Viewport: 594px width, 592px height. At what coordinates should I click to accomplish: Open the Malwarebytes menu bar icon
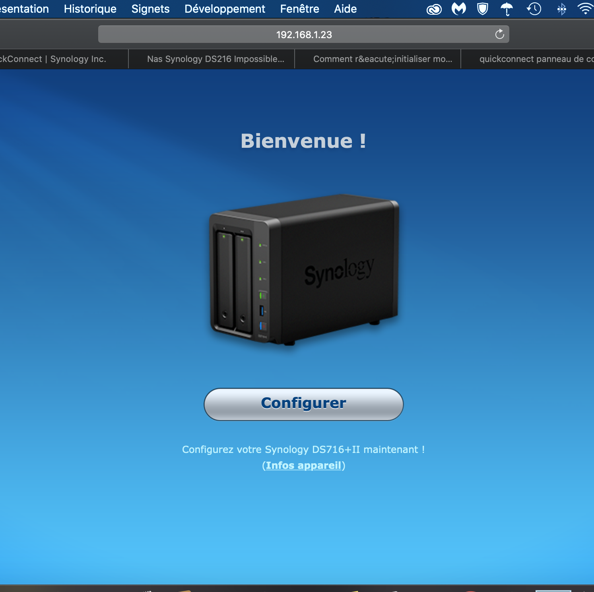458,9
